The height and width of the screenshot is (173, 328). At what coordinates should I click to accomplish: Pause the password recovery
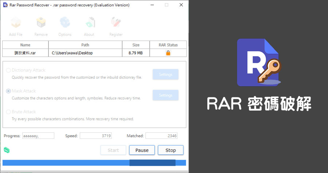pyautogui.click(x=142, y=150)
